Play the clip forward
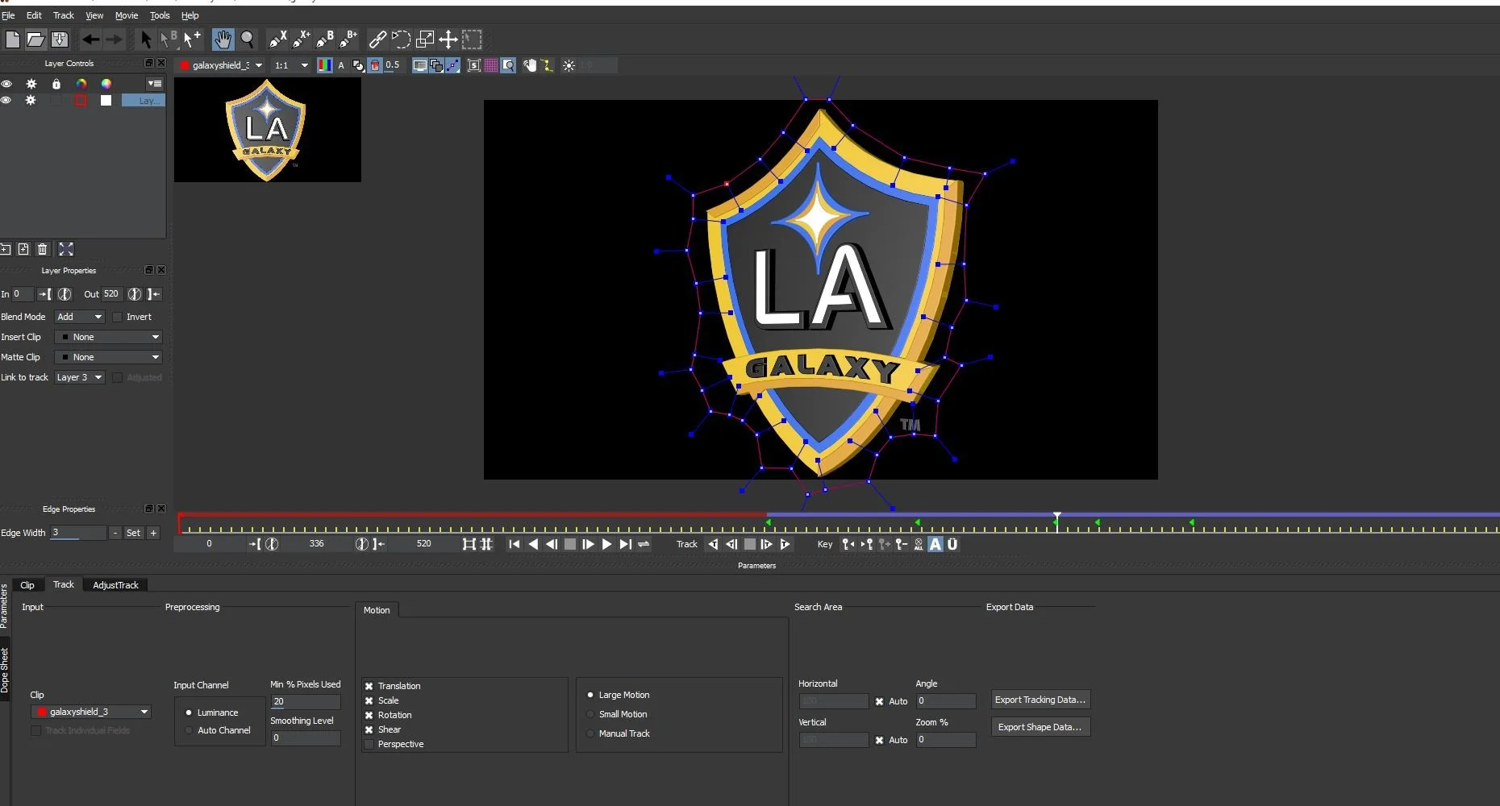1500x806 pixels. pyautogui.click(x=606, y=544)
